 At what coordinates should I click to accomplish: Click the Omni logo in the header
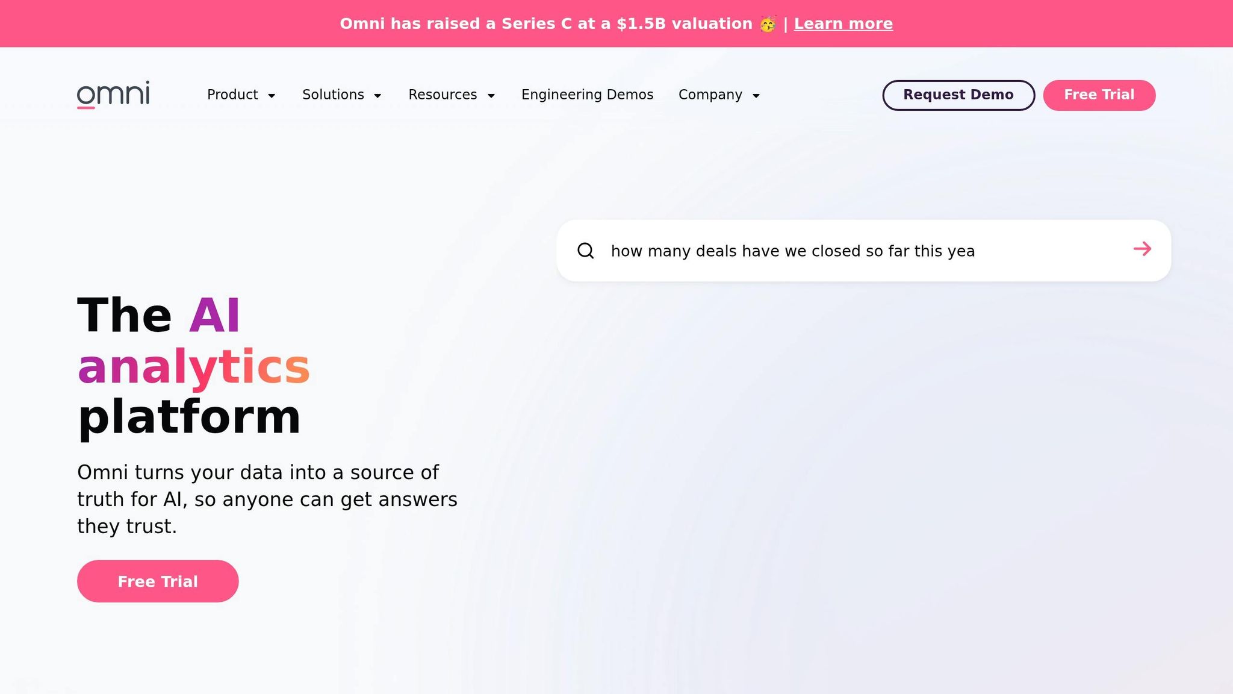(x=113, y=95)
